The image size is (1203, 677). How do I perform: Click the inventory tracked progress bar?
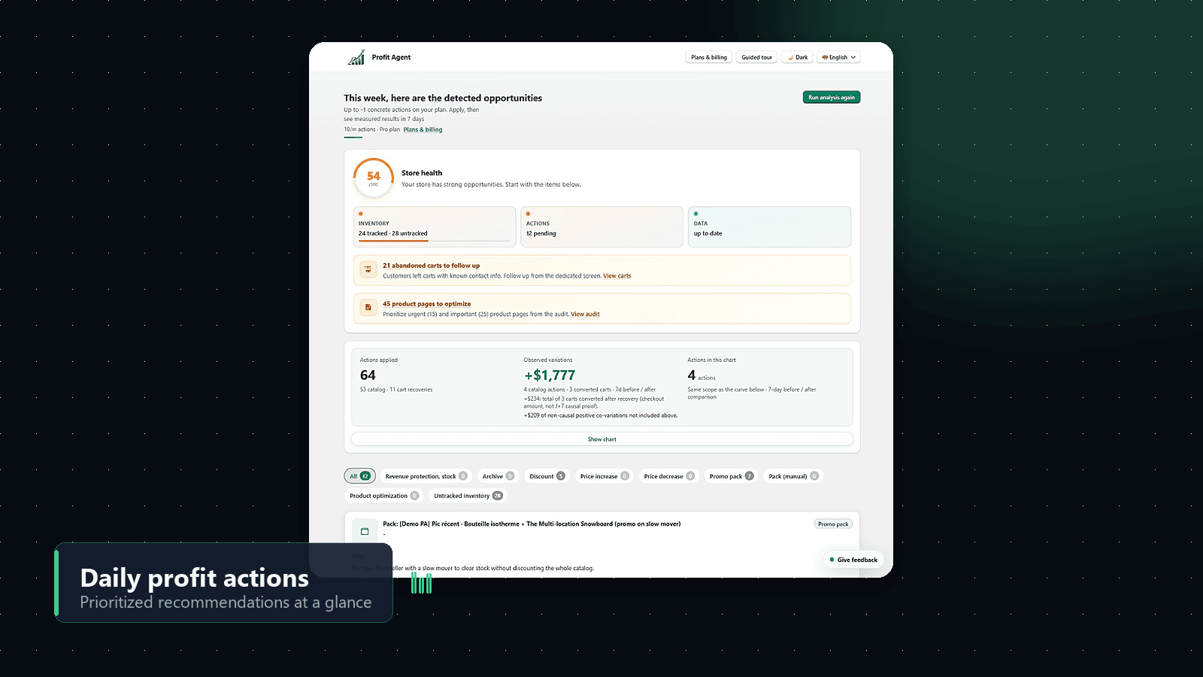tap(435, 241)
